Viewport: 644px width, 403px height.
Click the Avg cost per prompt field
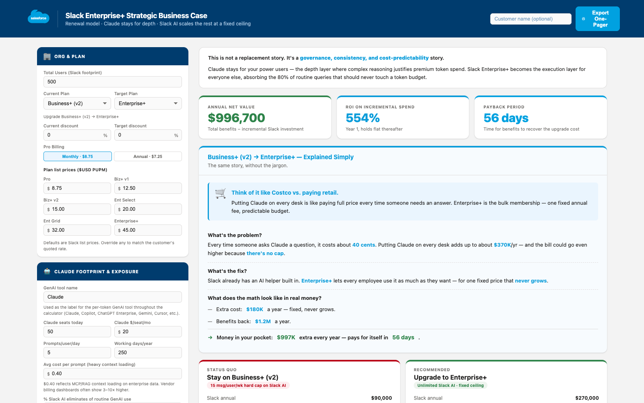point(113,374)
